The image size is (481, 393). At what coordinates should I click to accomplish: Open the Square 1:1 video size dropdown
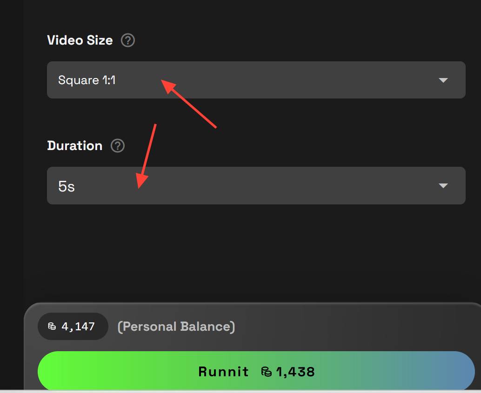(256, 80)
